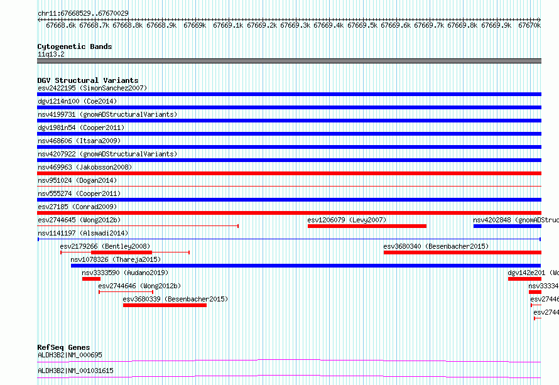
Task: Click the esv3680340 (Besenbacher2015) label
Action: 436,246
